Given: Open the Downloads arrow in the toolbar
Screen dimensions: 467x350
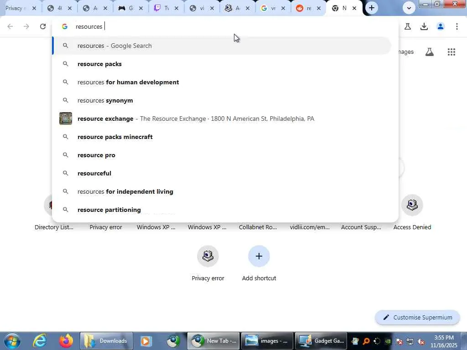Looking at the screenshot, I should pyautogui.click(x=424, y=26).
